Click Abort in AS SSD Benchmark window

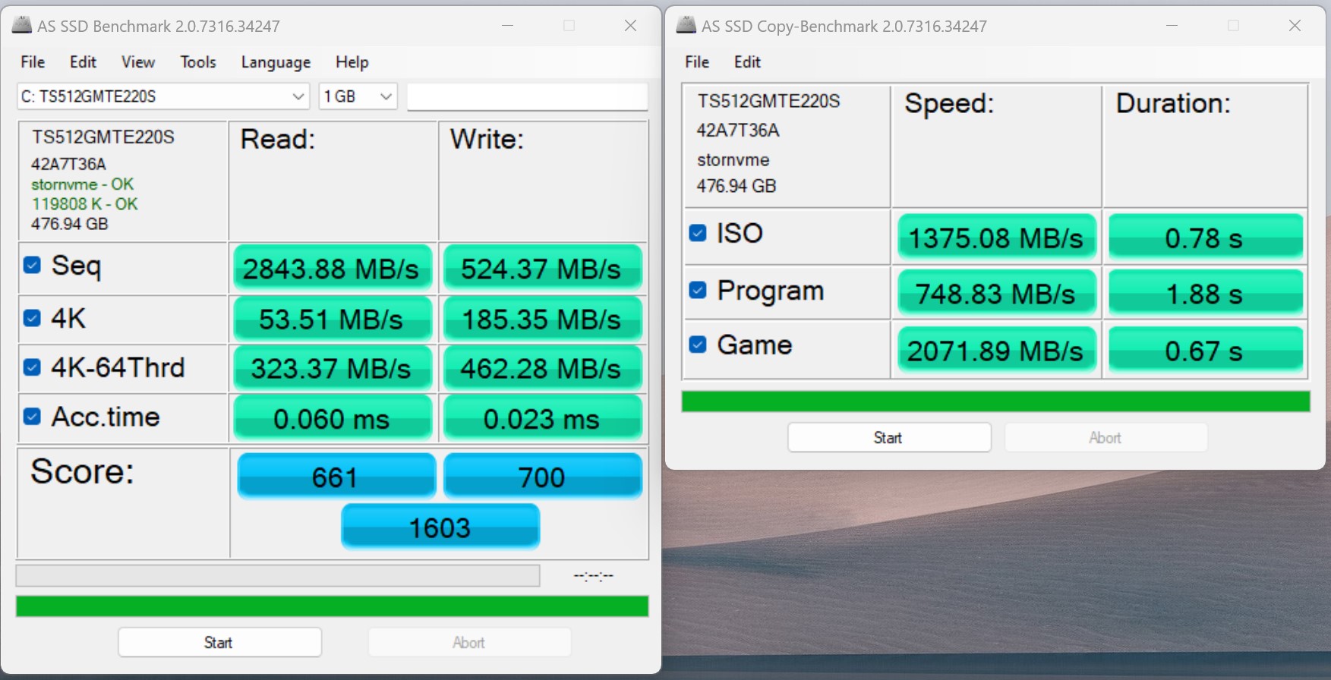tap(469, 642)
